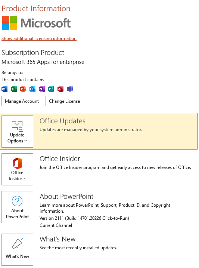Click the PowerPoint app icon
The width and height of the screenshot is (199, 268).
point(23,89)
